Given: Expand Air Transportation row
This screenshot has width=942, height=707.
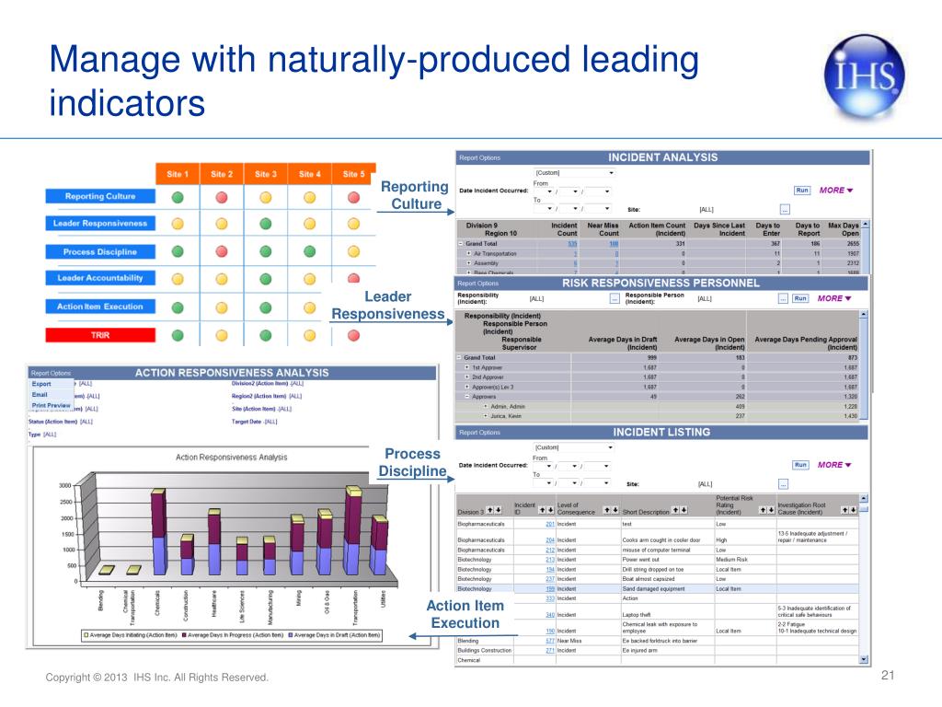Looking at the screenshot, I should (468, 254).
